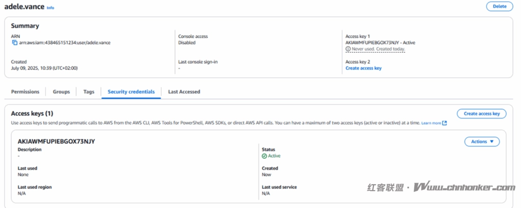Click the ARN text arn:aws:iam::438465151234:user/adele.vance

click(65, 43)
